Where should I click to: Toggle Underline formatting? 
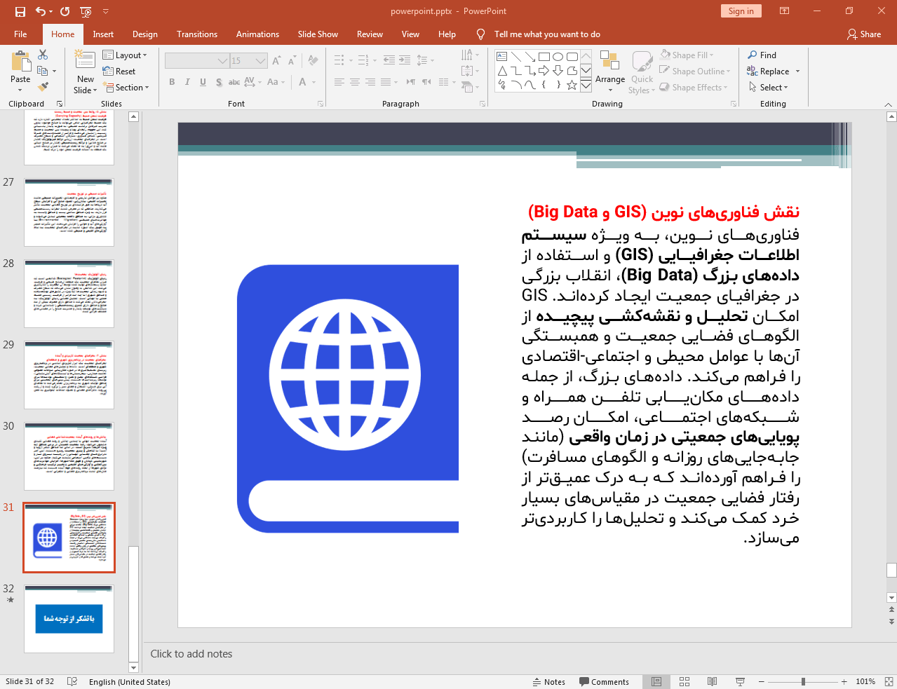click(x=202, y=82)
